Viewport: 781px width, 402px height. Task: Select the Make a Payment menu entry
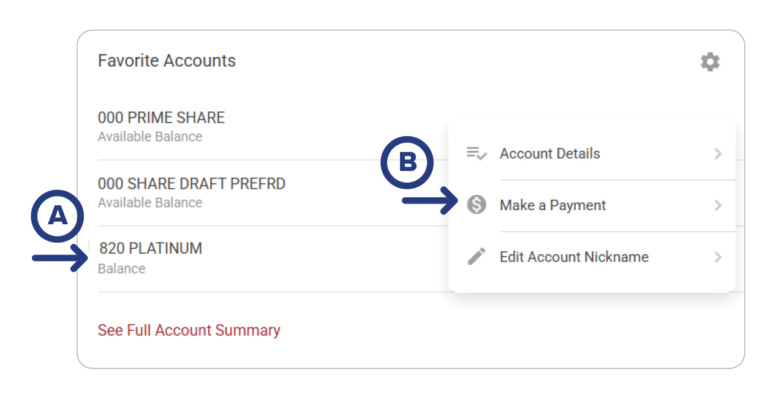pos(553,205)
